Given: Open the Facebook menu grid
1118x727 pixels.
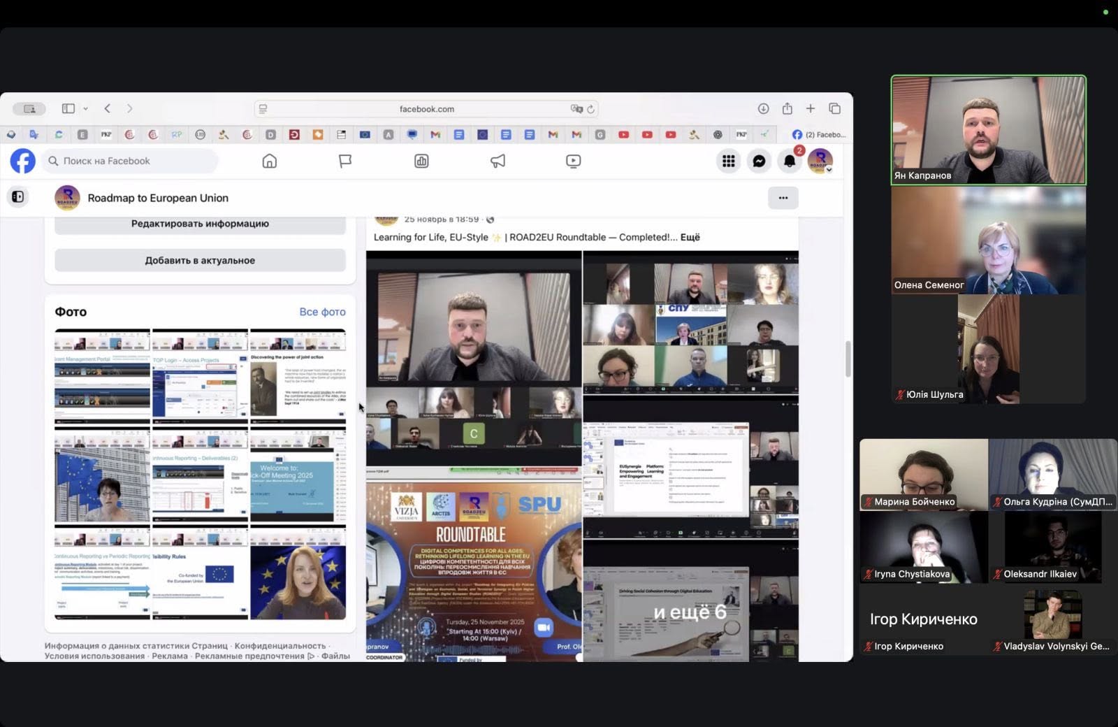Looking at the screenshot, I should [x=728, y=161].
